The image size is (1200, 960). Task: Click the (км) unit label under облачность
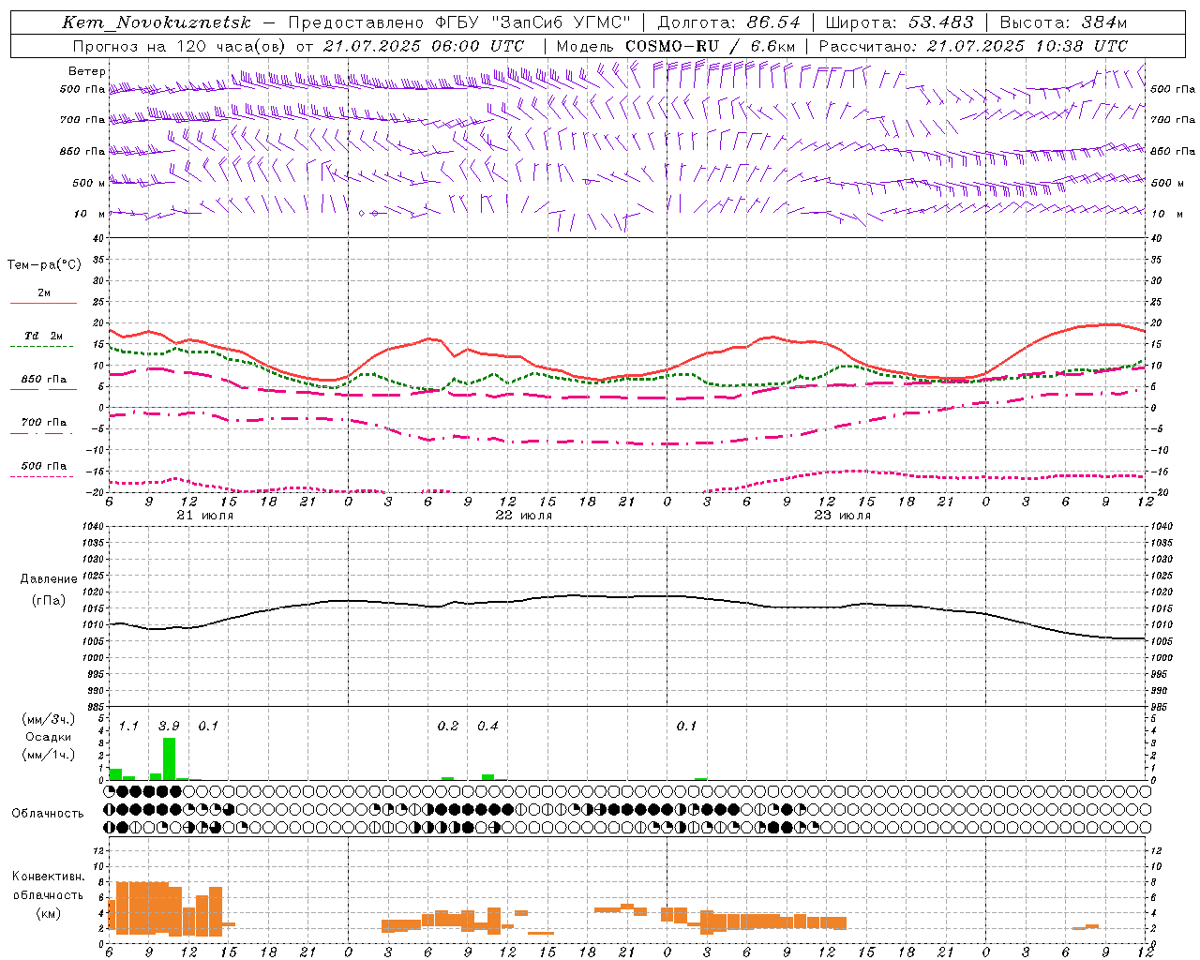(x=48, y=913)
